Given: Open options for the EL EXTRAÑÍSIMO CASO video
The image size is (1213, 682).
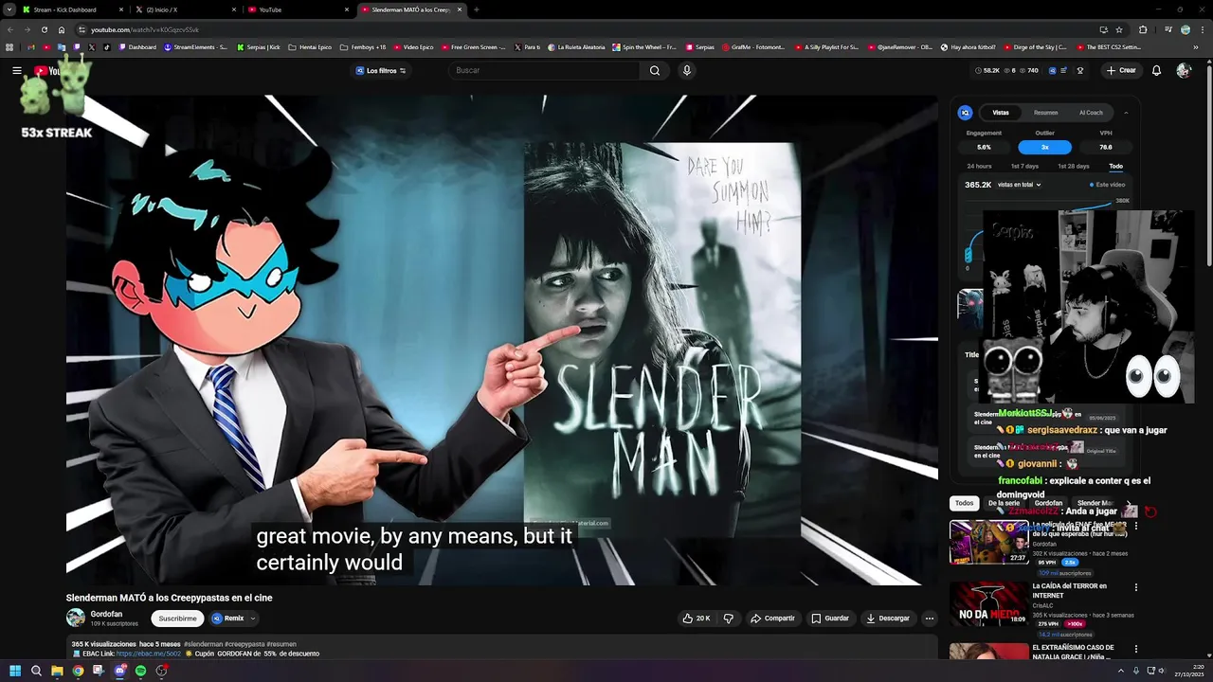Looking at the screenshot, I should pos(1136,649).
